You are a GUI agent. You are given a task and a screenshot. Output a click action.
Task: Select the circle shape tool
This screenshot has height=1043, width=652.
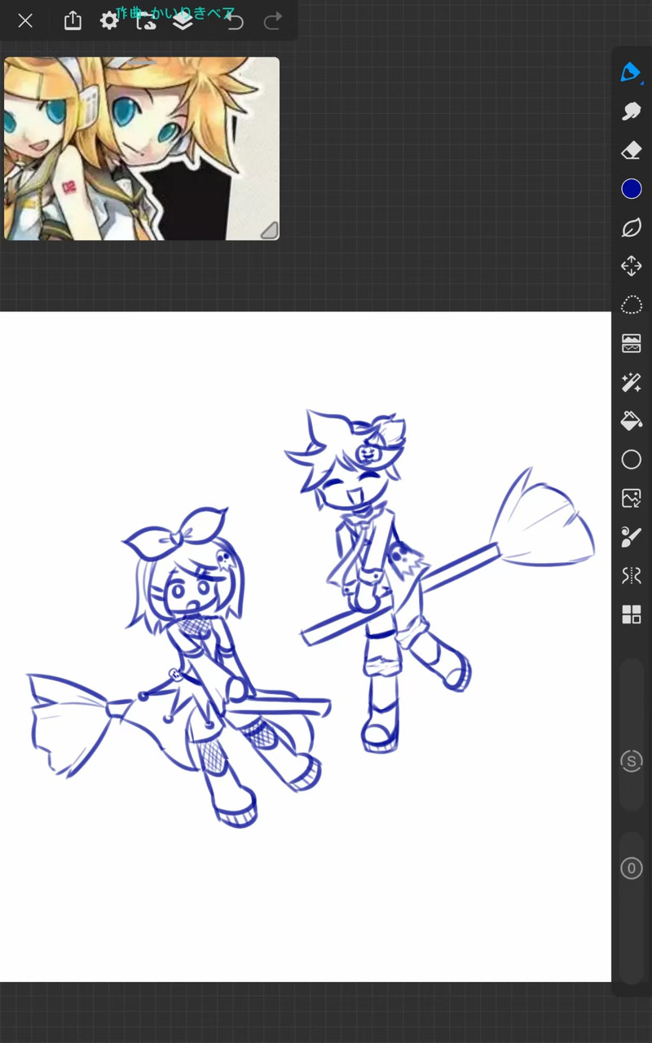click(x=632, y=460)
